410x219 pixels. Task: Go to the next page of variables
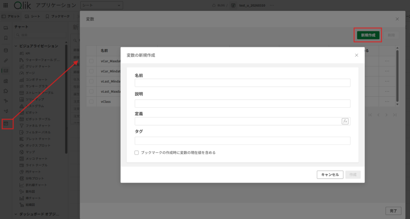(386, 115)
